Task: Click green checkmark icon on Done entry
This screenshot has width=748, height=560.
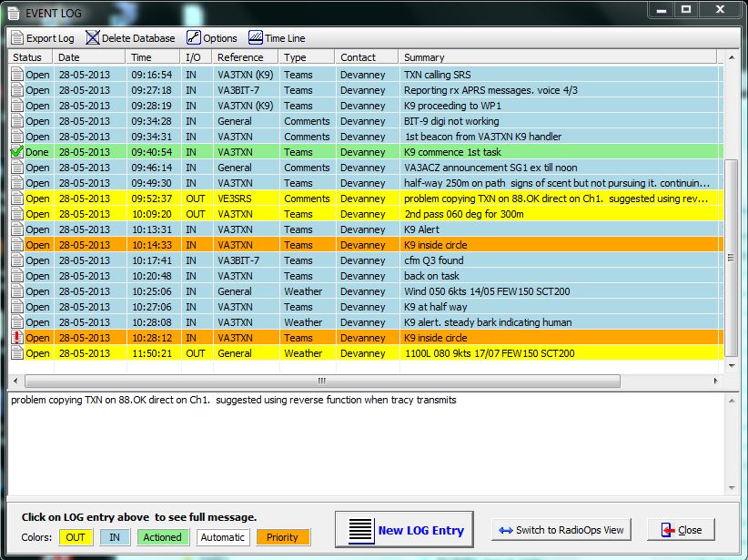Action: click(x=16, y=152)
